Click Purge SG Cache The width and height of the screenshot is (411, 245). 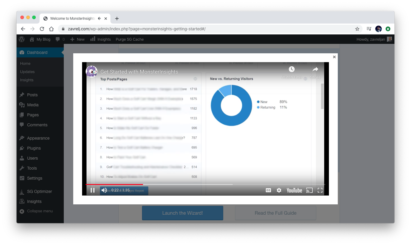[130, 39]
